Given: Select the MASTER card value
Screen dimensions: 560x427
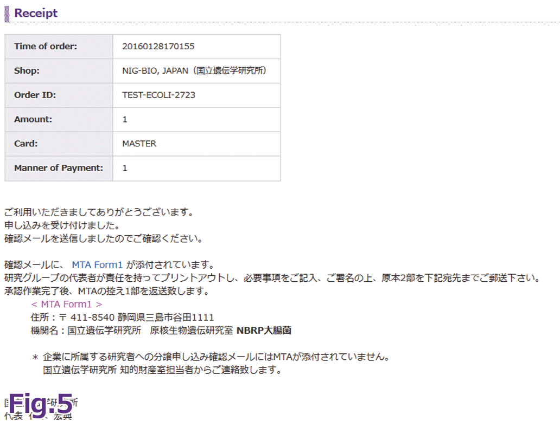Looking at the screenshot, I should (x=139, y=144).
